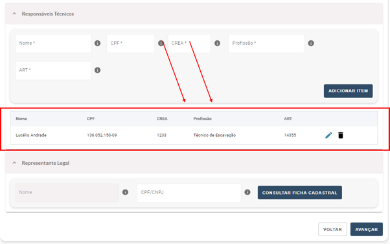
Task: Focus the CPF/CNPJ input field
Action: coord(189,193)
